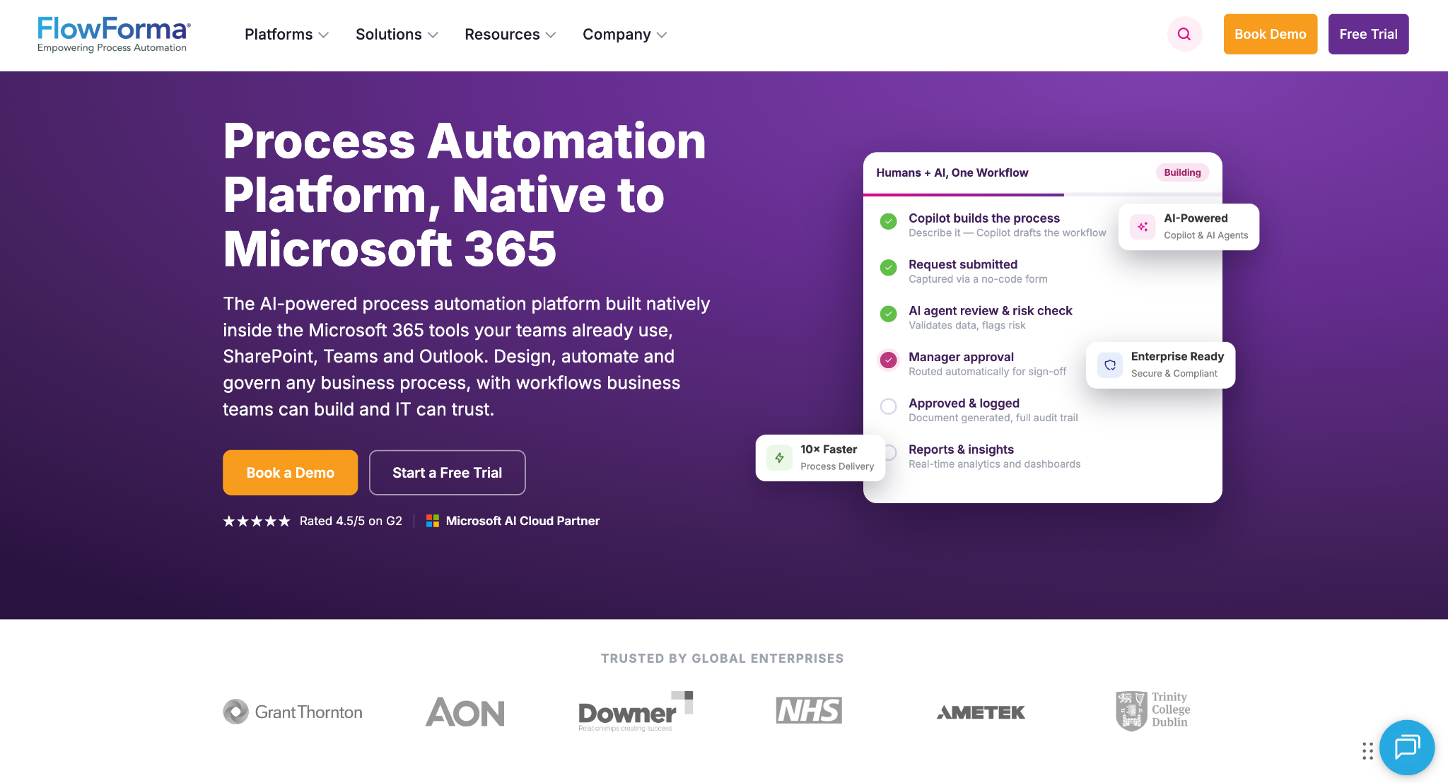Click pink check for Manager approval

point(889,360)
